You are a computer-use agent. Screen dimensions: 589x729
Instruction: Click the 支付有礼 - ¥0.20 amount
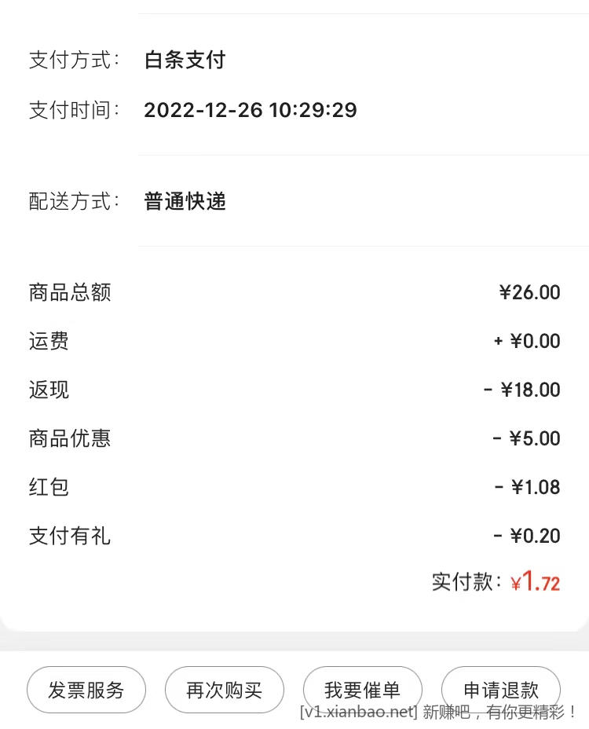click(526, 536)
